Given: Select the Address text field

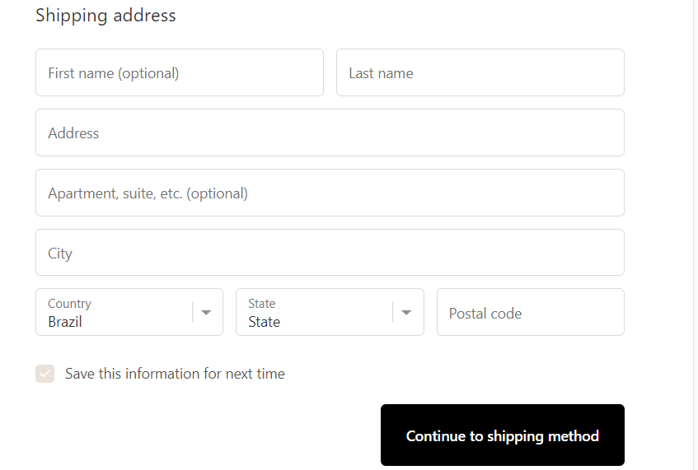Looking at the screenshot, I should point(330,133).
